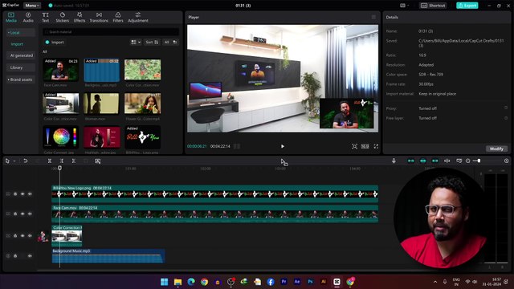
Task: Open the Media tab
Action: point(10,18)
